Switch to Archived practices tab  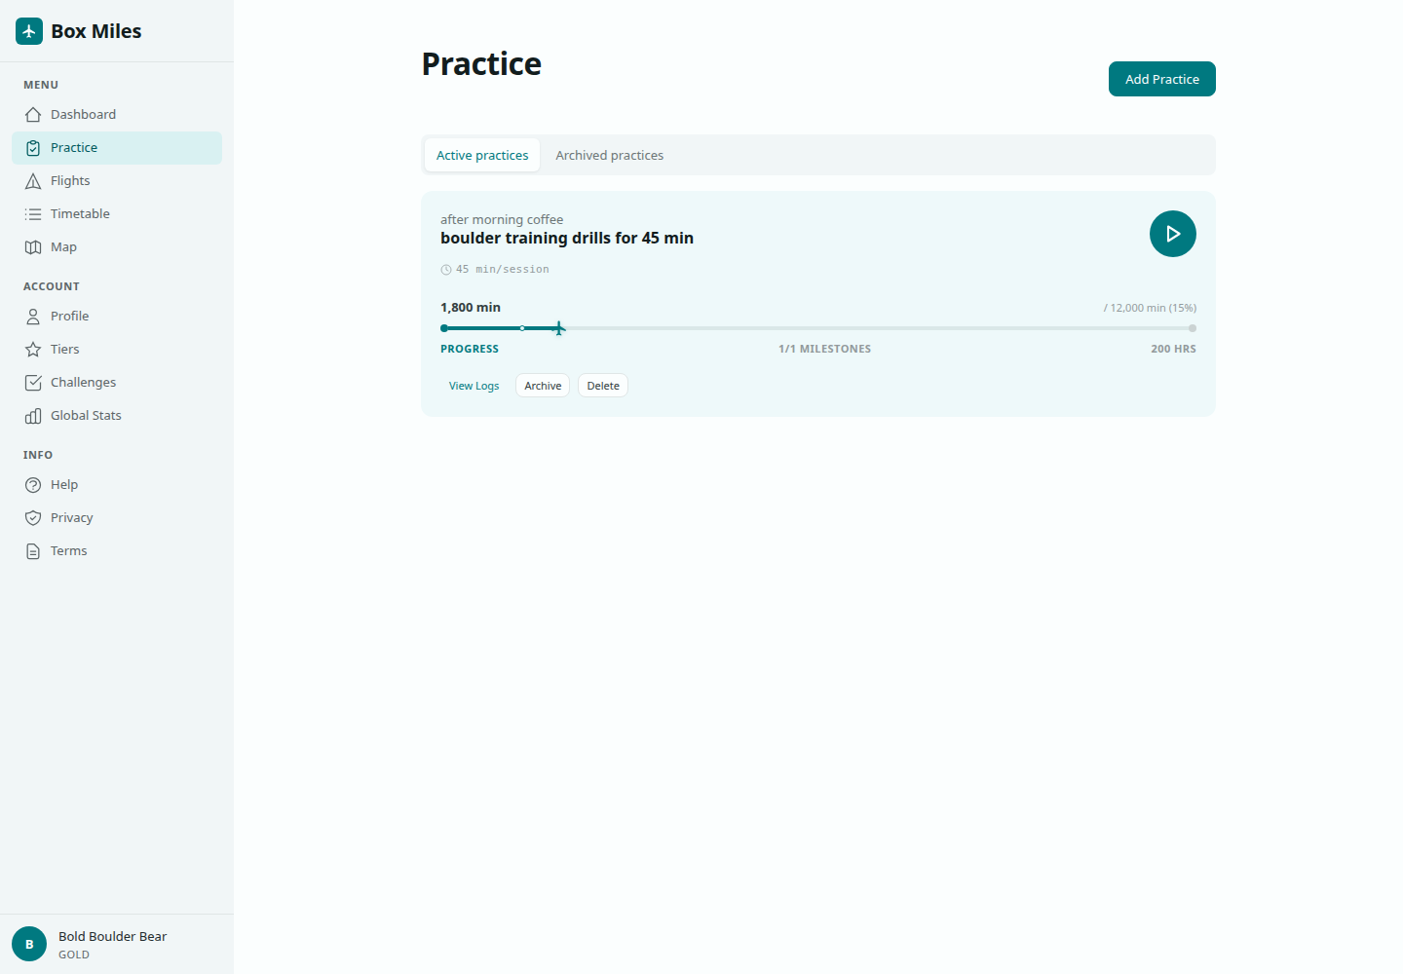coord(610,155)
